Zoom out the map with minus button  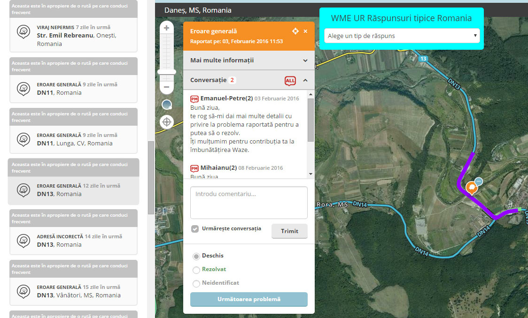point(166,87)
